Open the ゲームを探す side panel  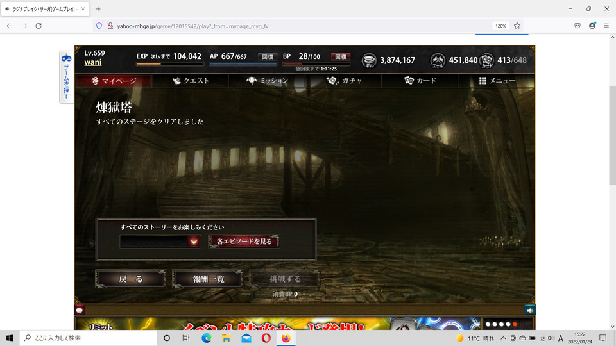(x=66, y=77)
